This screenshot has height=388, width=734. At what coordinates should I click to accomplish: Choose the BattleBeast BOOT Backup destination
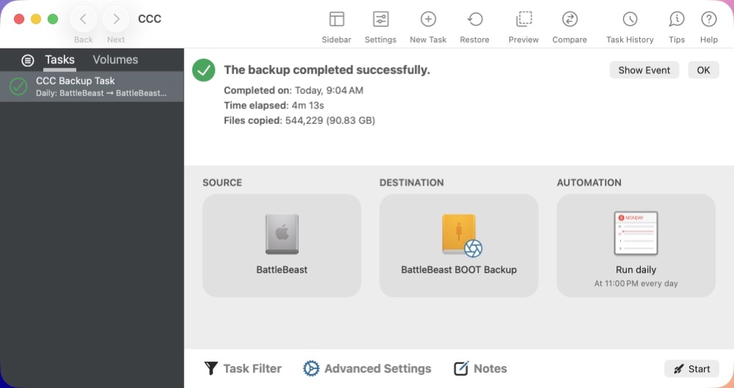459,245
